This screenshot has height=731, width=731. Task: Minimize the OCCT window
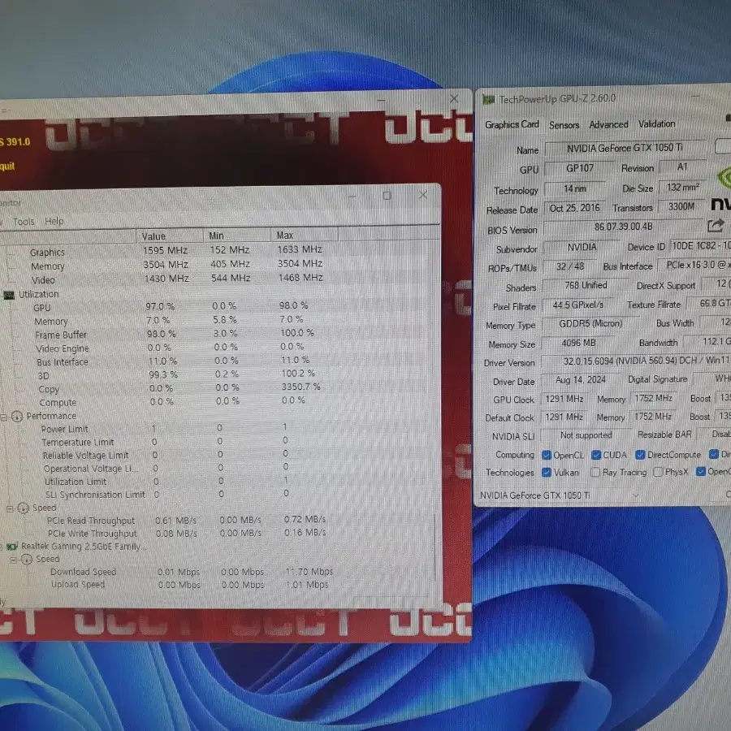pyautogui.click(x=382, y=100)
